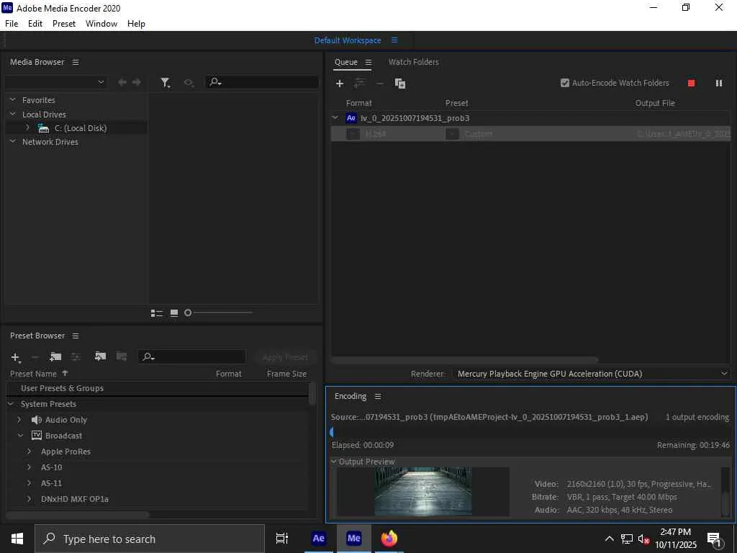Click the Import Presets icon
Viewport: 737px width, 553px height.
click(100, 356)
